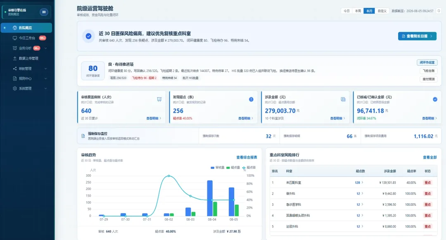Click the 飞检待办 96 · 超期 2 tag
Image resolution: width=446 pixels, height=240 pixels.
(x=144, y=78)
